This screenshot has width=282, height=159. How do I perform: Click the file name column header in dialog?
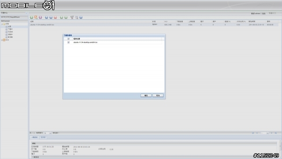coord(117,39)
